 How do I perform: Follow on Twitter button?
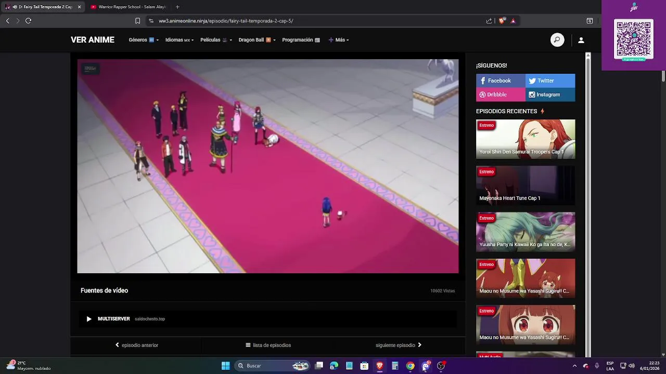[x=550, y=81]
